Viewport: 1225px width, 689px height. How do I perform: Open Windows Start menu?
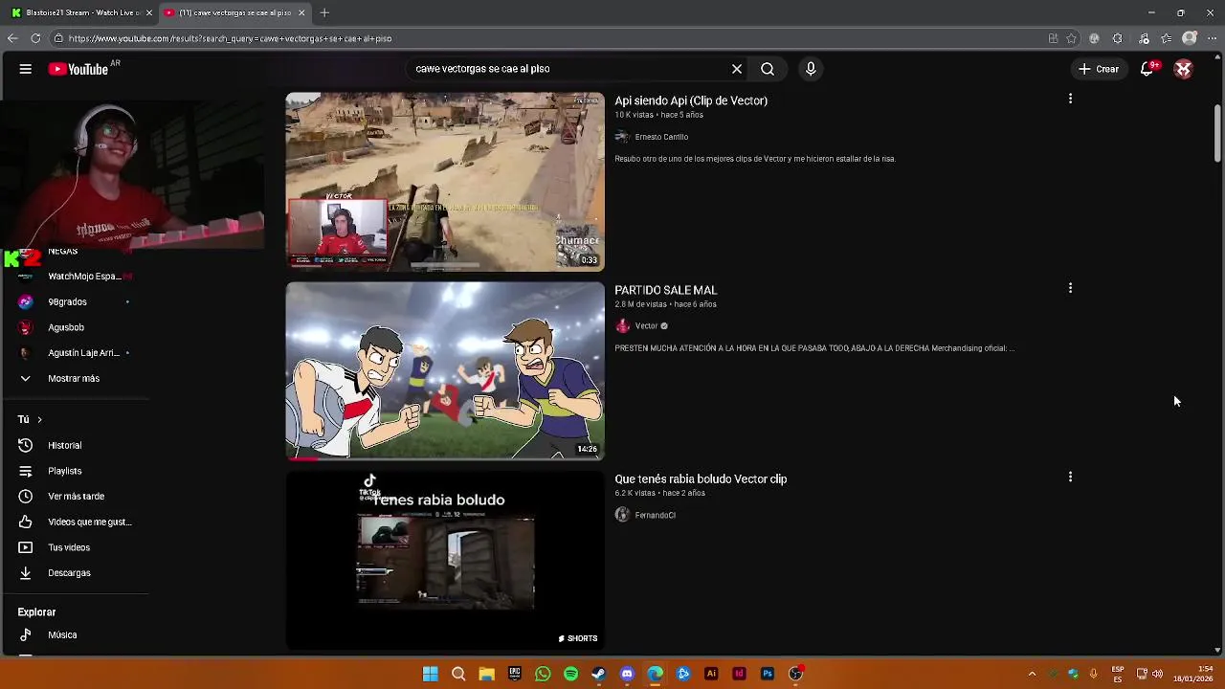point(431,674)
